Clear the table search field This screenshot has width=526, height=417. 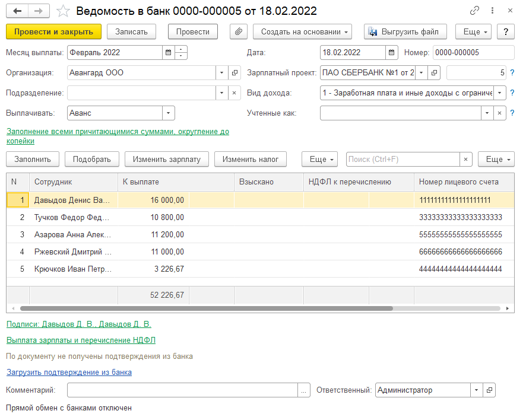pyautogui.click(x=467, y=159)
